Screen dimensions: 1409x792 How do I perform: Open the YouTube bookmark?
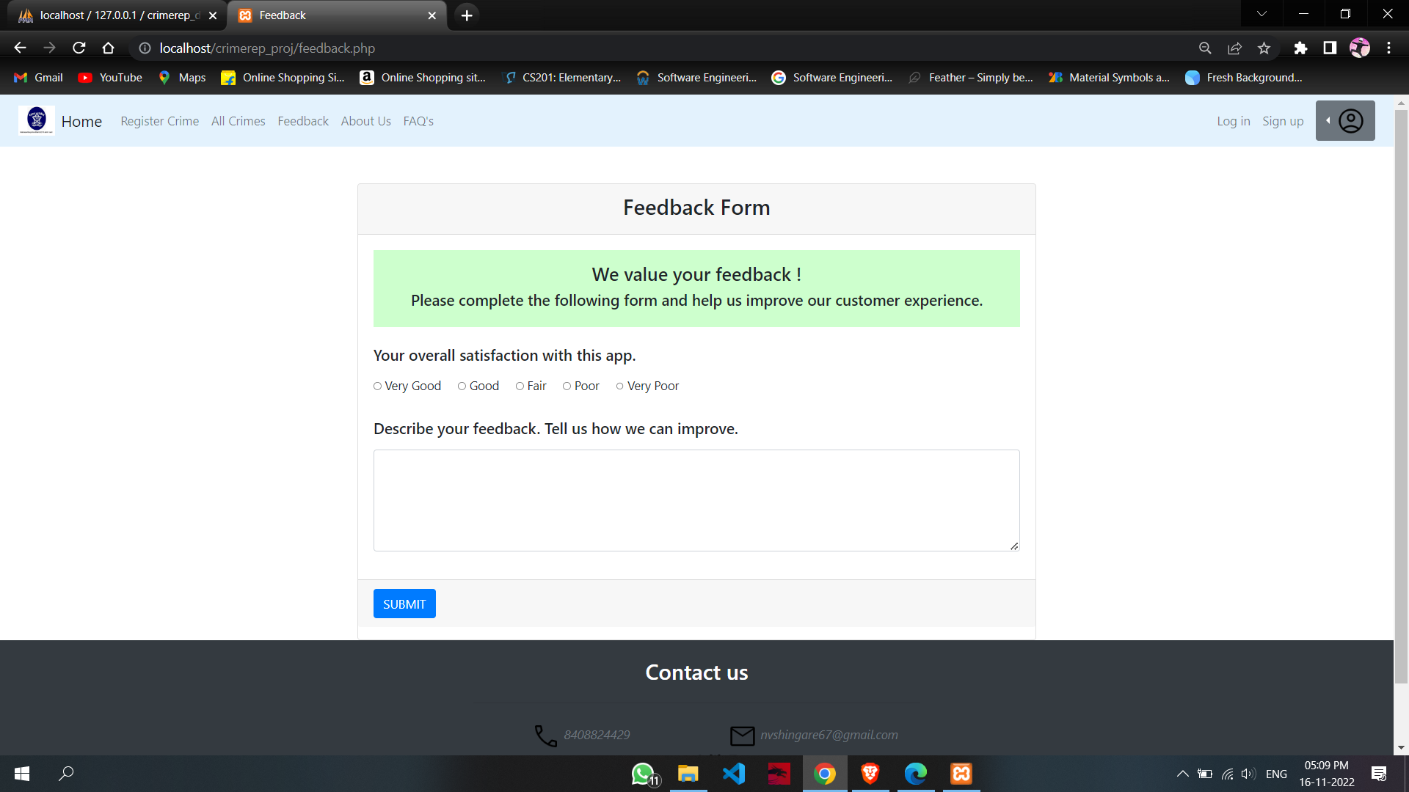[x=109, y=77]
